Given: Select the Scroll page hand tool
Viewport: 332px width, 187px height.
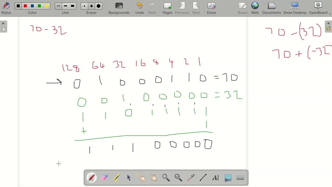Looking at the screenshot, I should [154, 178].
